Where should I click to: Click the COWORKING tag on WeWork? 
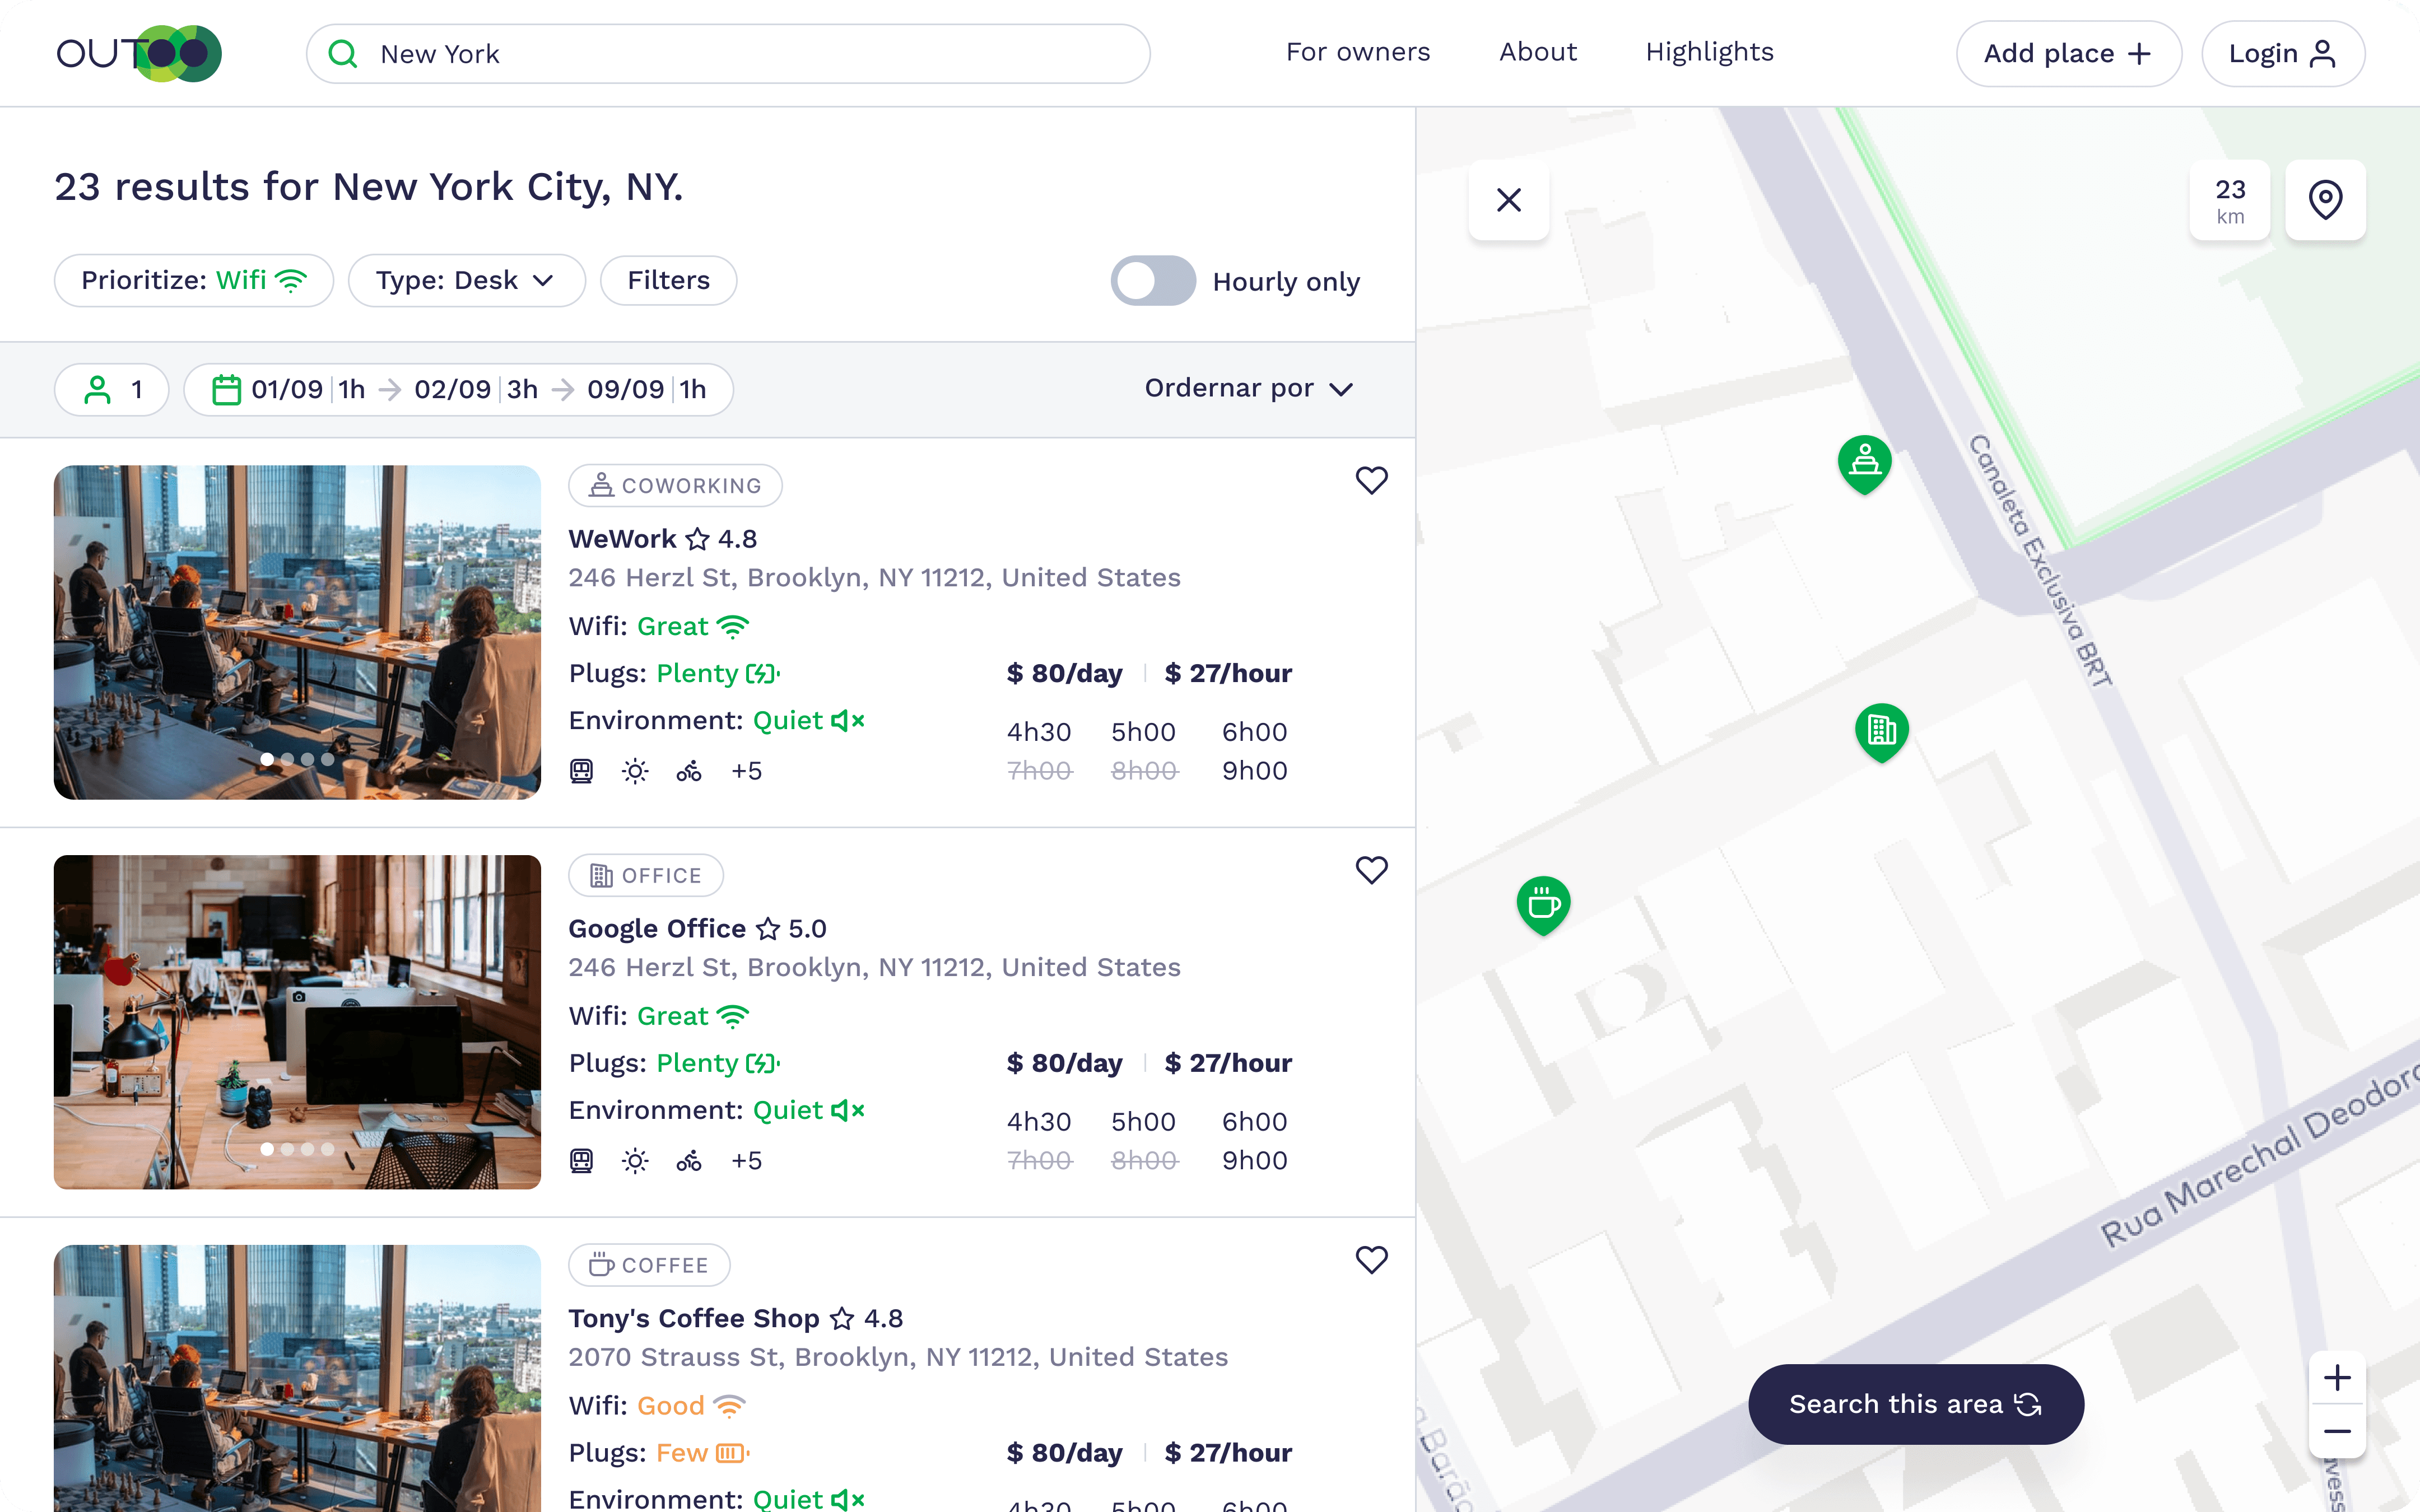675,485
